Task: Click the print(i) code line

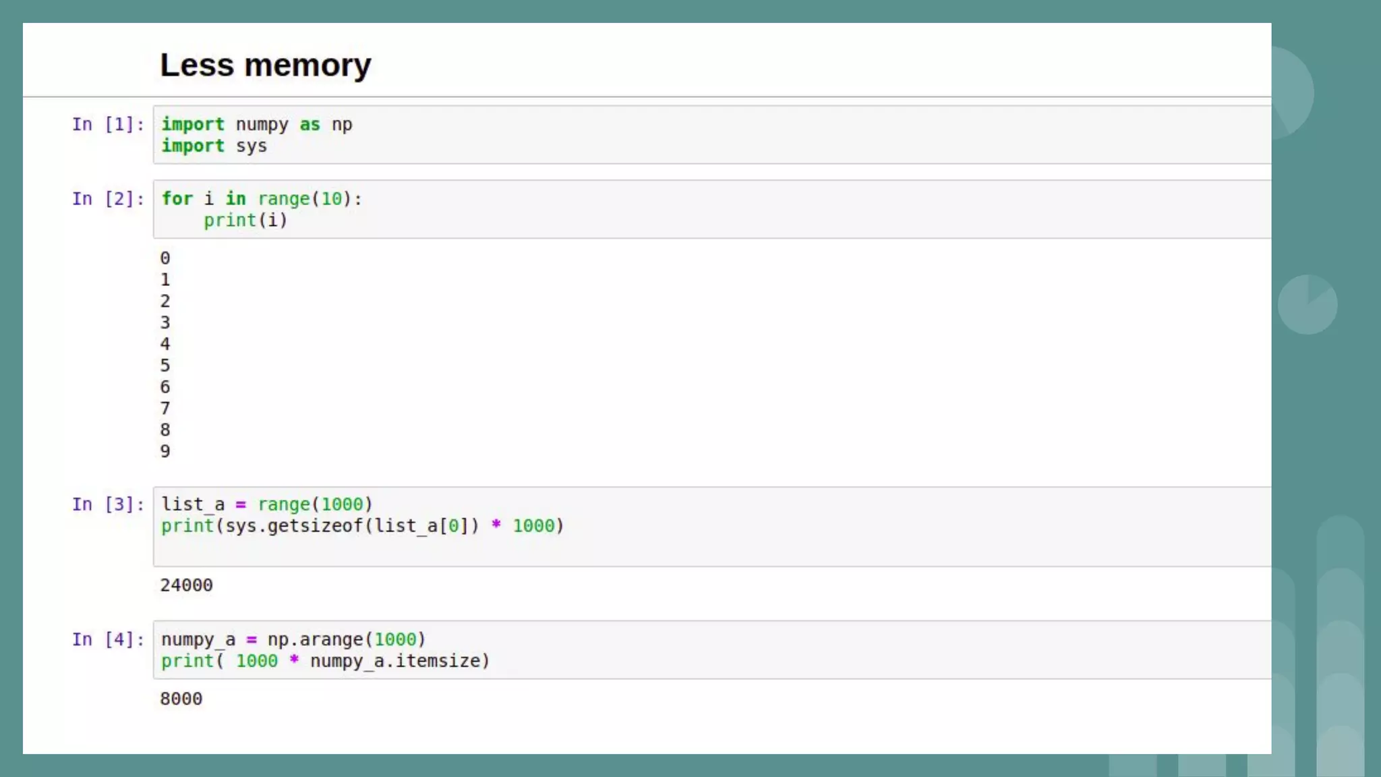Action: [x=245, y=221]
